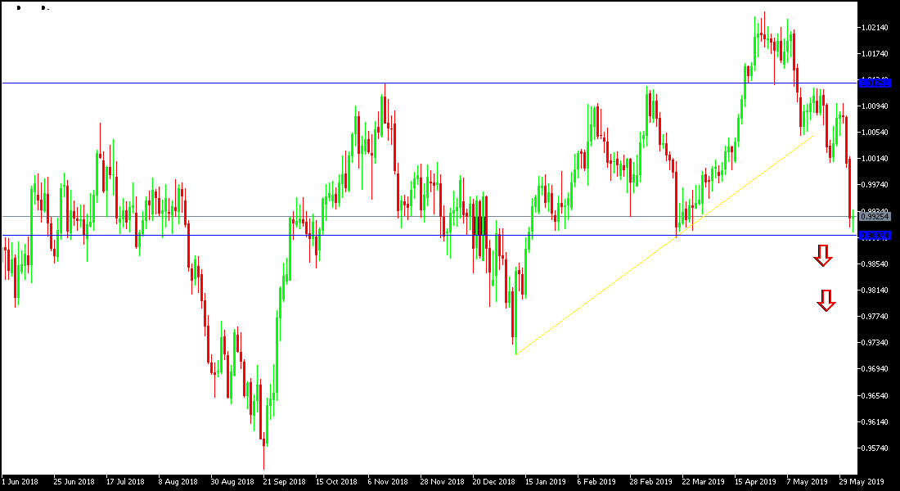The width and height of the screenshot is (900, 491).
Task: Click the 20 Dec 2018 date label
Action: (493, 482)
